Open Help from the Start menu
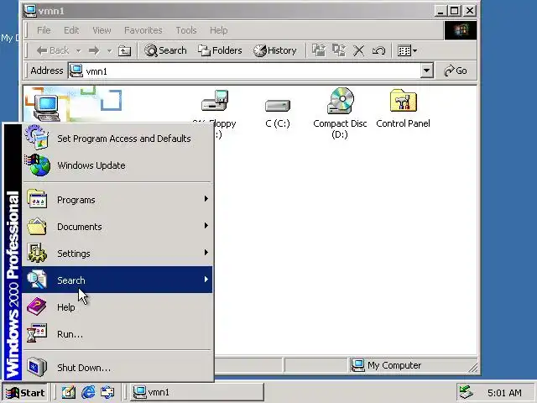 pos(117,307)
